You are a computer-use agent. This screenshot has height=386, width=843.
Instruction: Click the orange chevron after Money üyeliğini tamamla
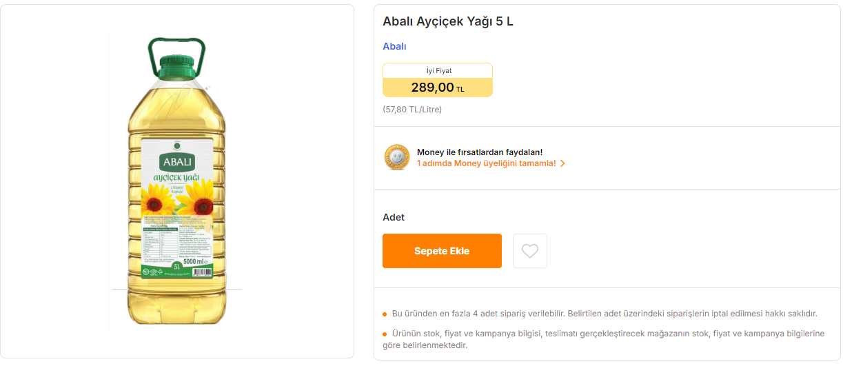point(562,163)
